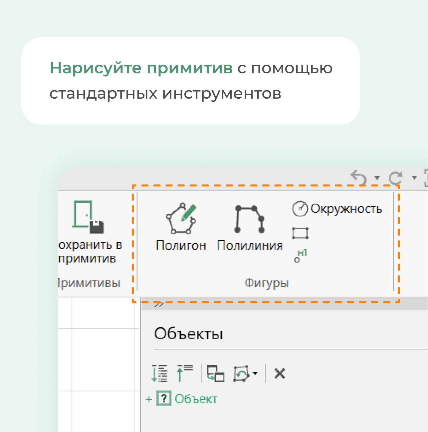Image resolution: width=428 pixels, height=432 pixels.
Task: Move object down in Объекты list
Action: point(159,373)
